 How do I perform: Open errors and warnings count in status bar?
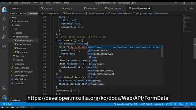[x=7, y=104]
